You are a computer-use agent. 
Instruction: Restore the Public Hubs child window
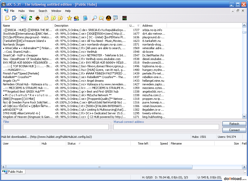click(x=238, y=11)
